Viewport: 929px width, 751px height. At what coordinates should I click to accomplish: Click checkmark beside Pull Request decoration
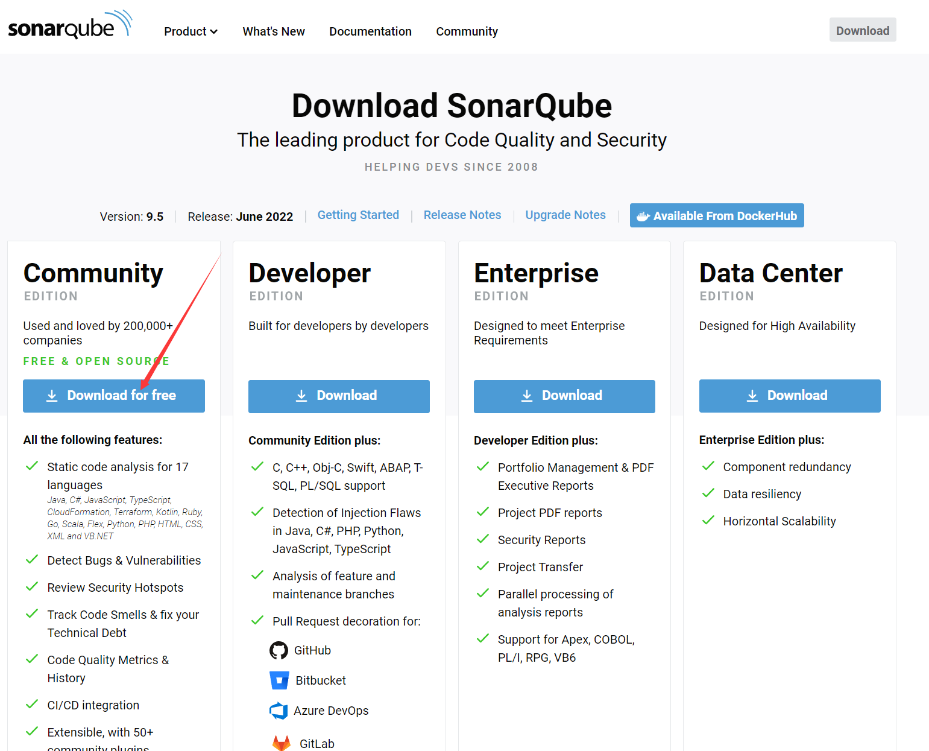pyautogui.click(x=257, y=621)
